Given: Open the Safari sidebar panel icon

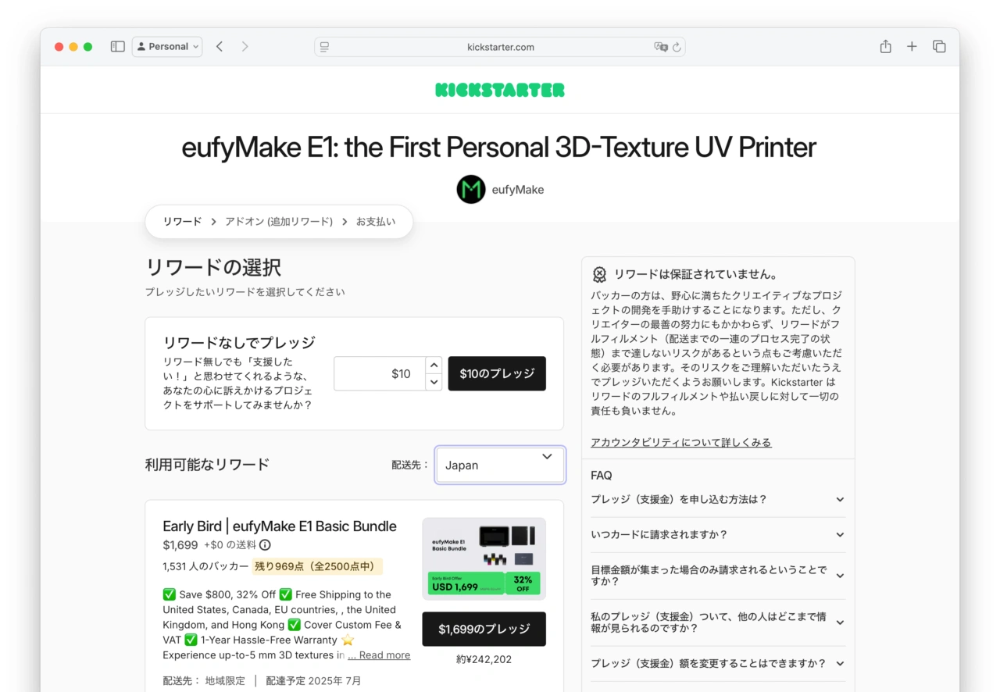Looking at the screenshot, I should [x=118, y=47].
